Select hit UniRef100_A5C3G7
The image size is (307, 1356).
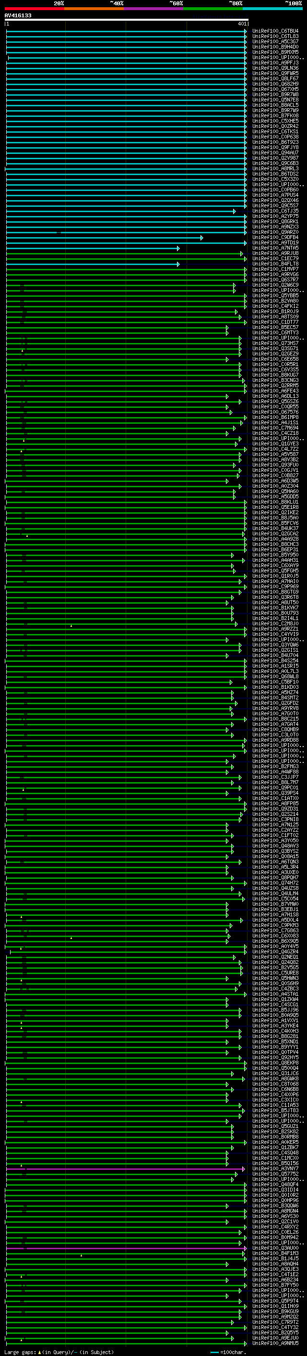275,41
